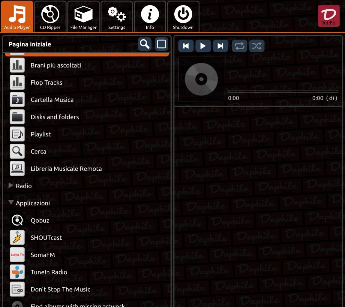
Task: Click the Disks and folders icon
Action: pyautogui.click(x=17, y=117)
